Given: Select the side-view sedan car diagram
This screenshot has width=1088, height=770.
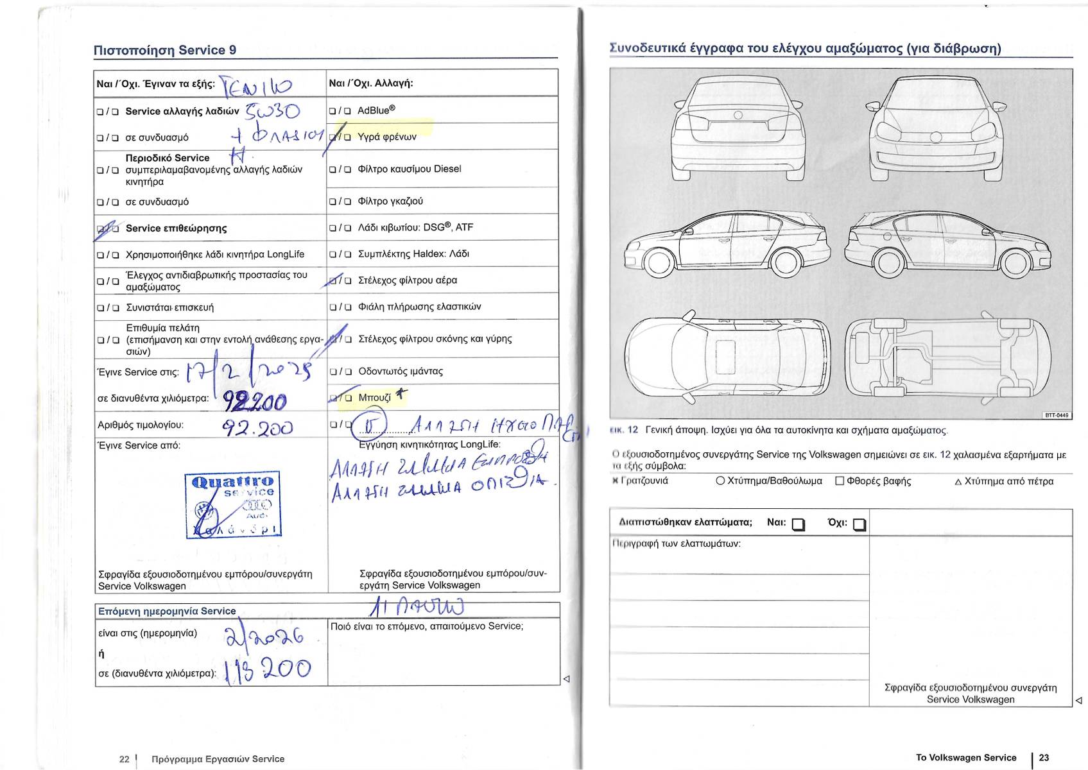Looking at the screenshot, I should (727, 244).
